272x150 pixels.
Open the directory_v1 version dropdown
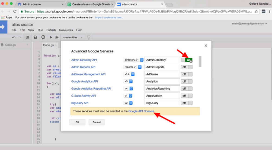[133, 60]
